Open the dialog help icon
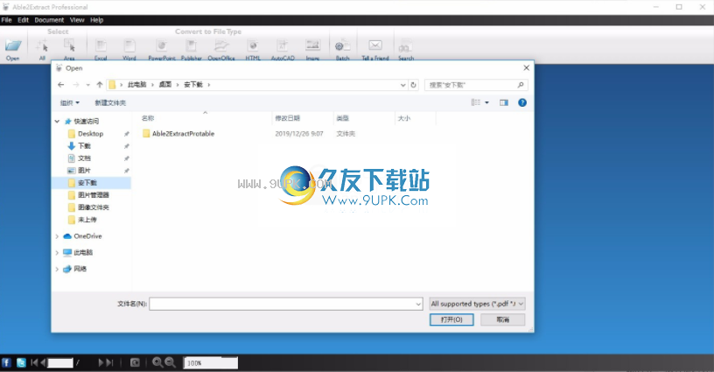The height and width of the screenshot is (372, 714). pos(522,103)
